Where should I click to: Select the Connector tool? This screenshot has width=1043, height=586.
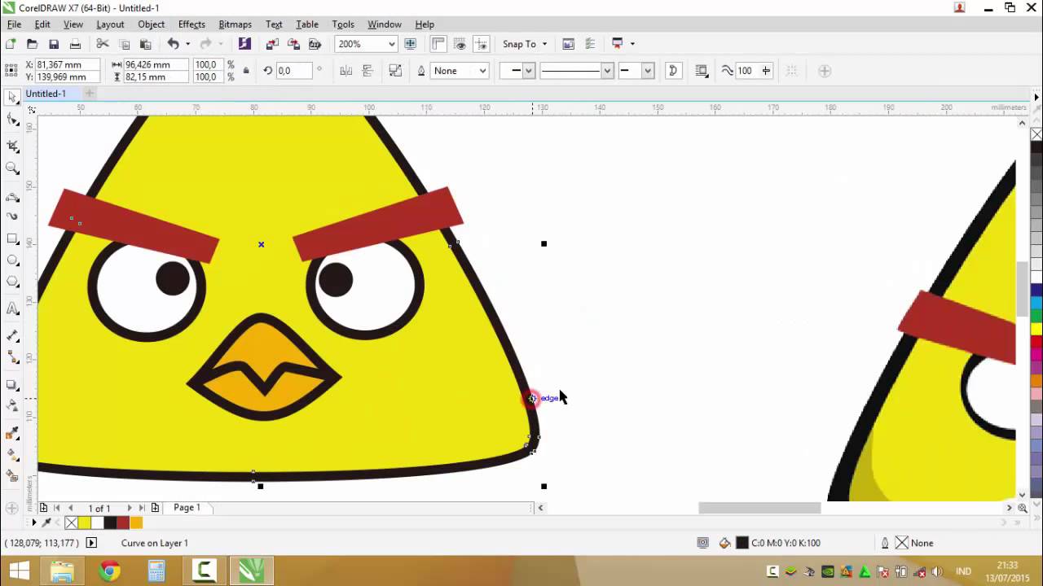coord(12,357)
